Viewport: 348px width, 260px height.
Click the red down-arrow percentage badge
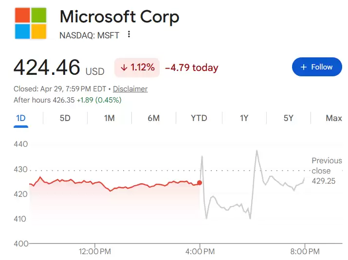pos(137,68)
